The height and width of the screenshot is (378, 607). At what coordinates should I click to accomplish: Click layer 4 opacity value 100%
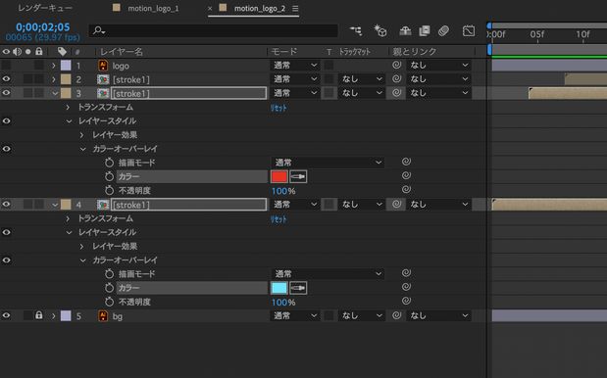click(283, 303)
